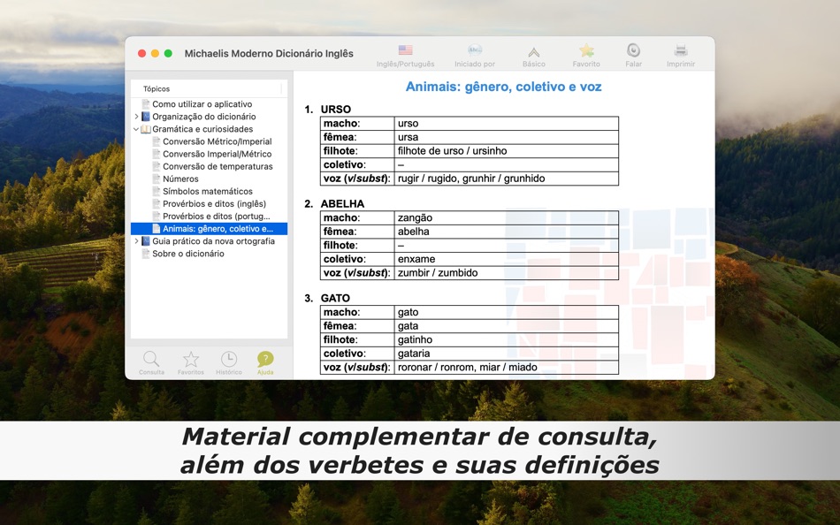
Task: Click the cell 'roronar / ronrom, miar / miado'
Action: [x=507, y=367]
